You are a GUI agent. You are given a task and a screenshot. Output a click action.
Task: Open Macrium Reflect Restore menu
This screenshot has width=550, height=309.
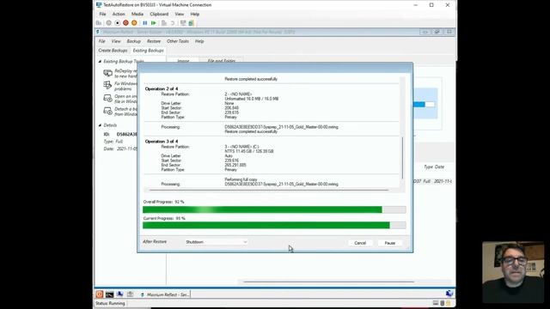(154, 41)
